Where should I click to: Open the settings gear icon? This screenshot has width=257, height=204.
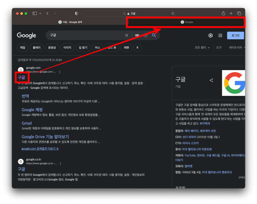click(x=211, y=36)
